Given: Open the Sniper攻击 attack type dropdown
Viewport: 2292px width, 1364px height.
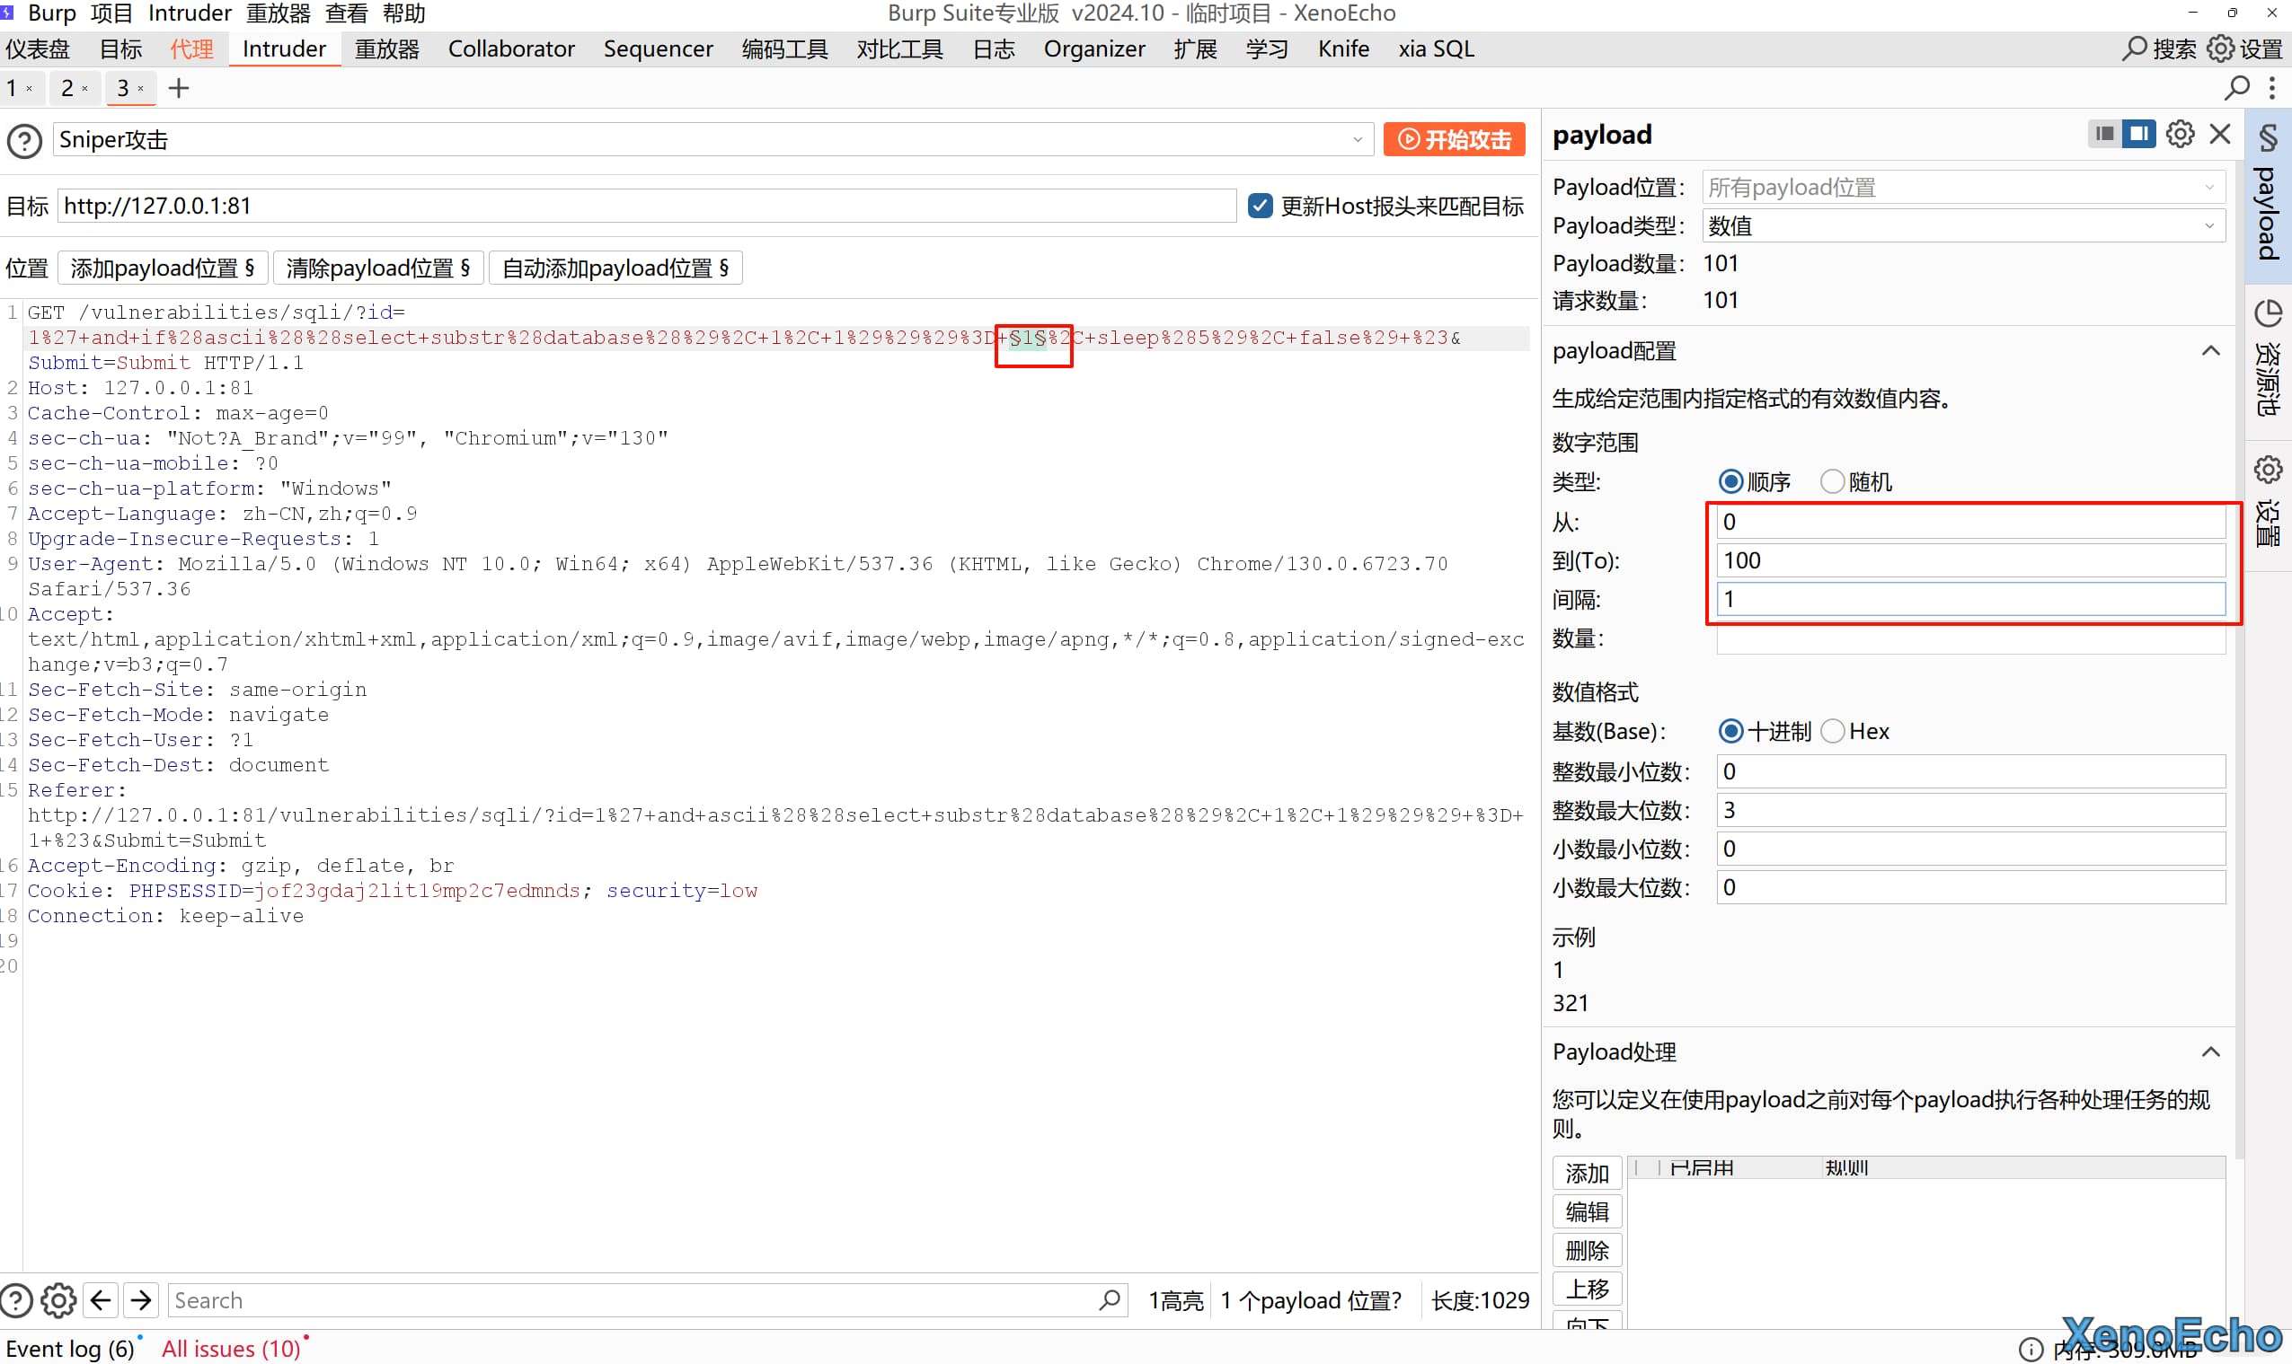Looking at the screenshot, I should click(712, 140).
